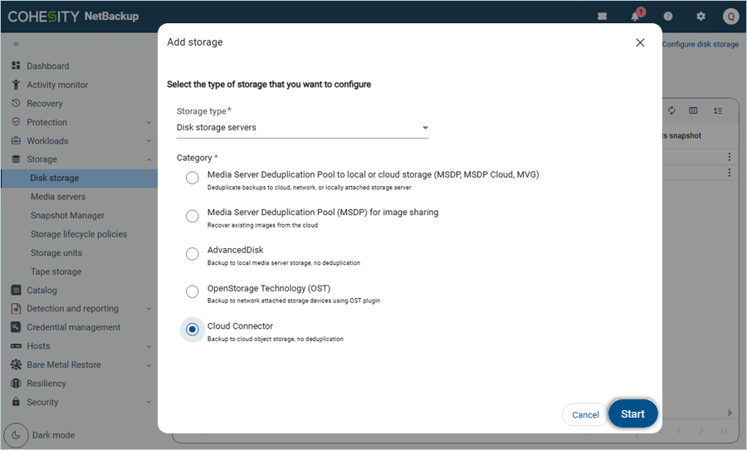Click the refresh icon in table toolbar

pos(671,110)
